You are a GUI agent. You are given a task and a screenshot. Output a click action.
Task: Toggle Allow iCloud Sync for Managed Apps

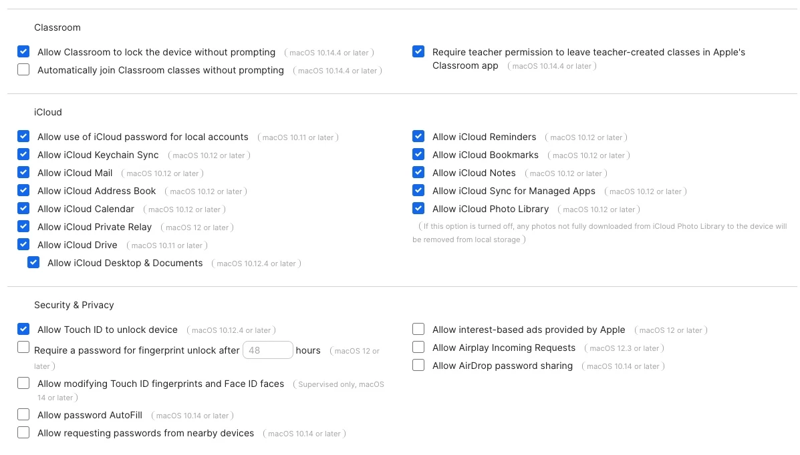418,191
